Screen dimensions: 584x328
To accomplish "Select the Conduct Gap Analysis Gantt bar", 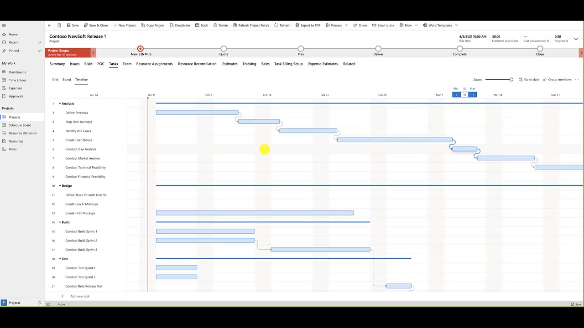I will (x=465, y=149).
